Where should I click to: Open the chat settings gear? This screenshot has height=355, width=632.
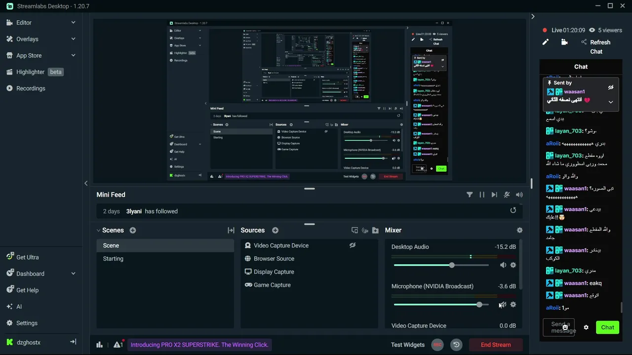pos(586,327)
